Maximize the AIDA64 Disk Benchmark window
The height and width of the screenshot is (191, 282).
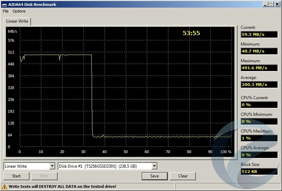point(271,4)
